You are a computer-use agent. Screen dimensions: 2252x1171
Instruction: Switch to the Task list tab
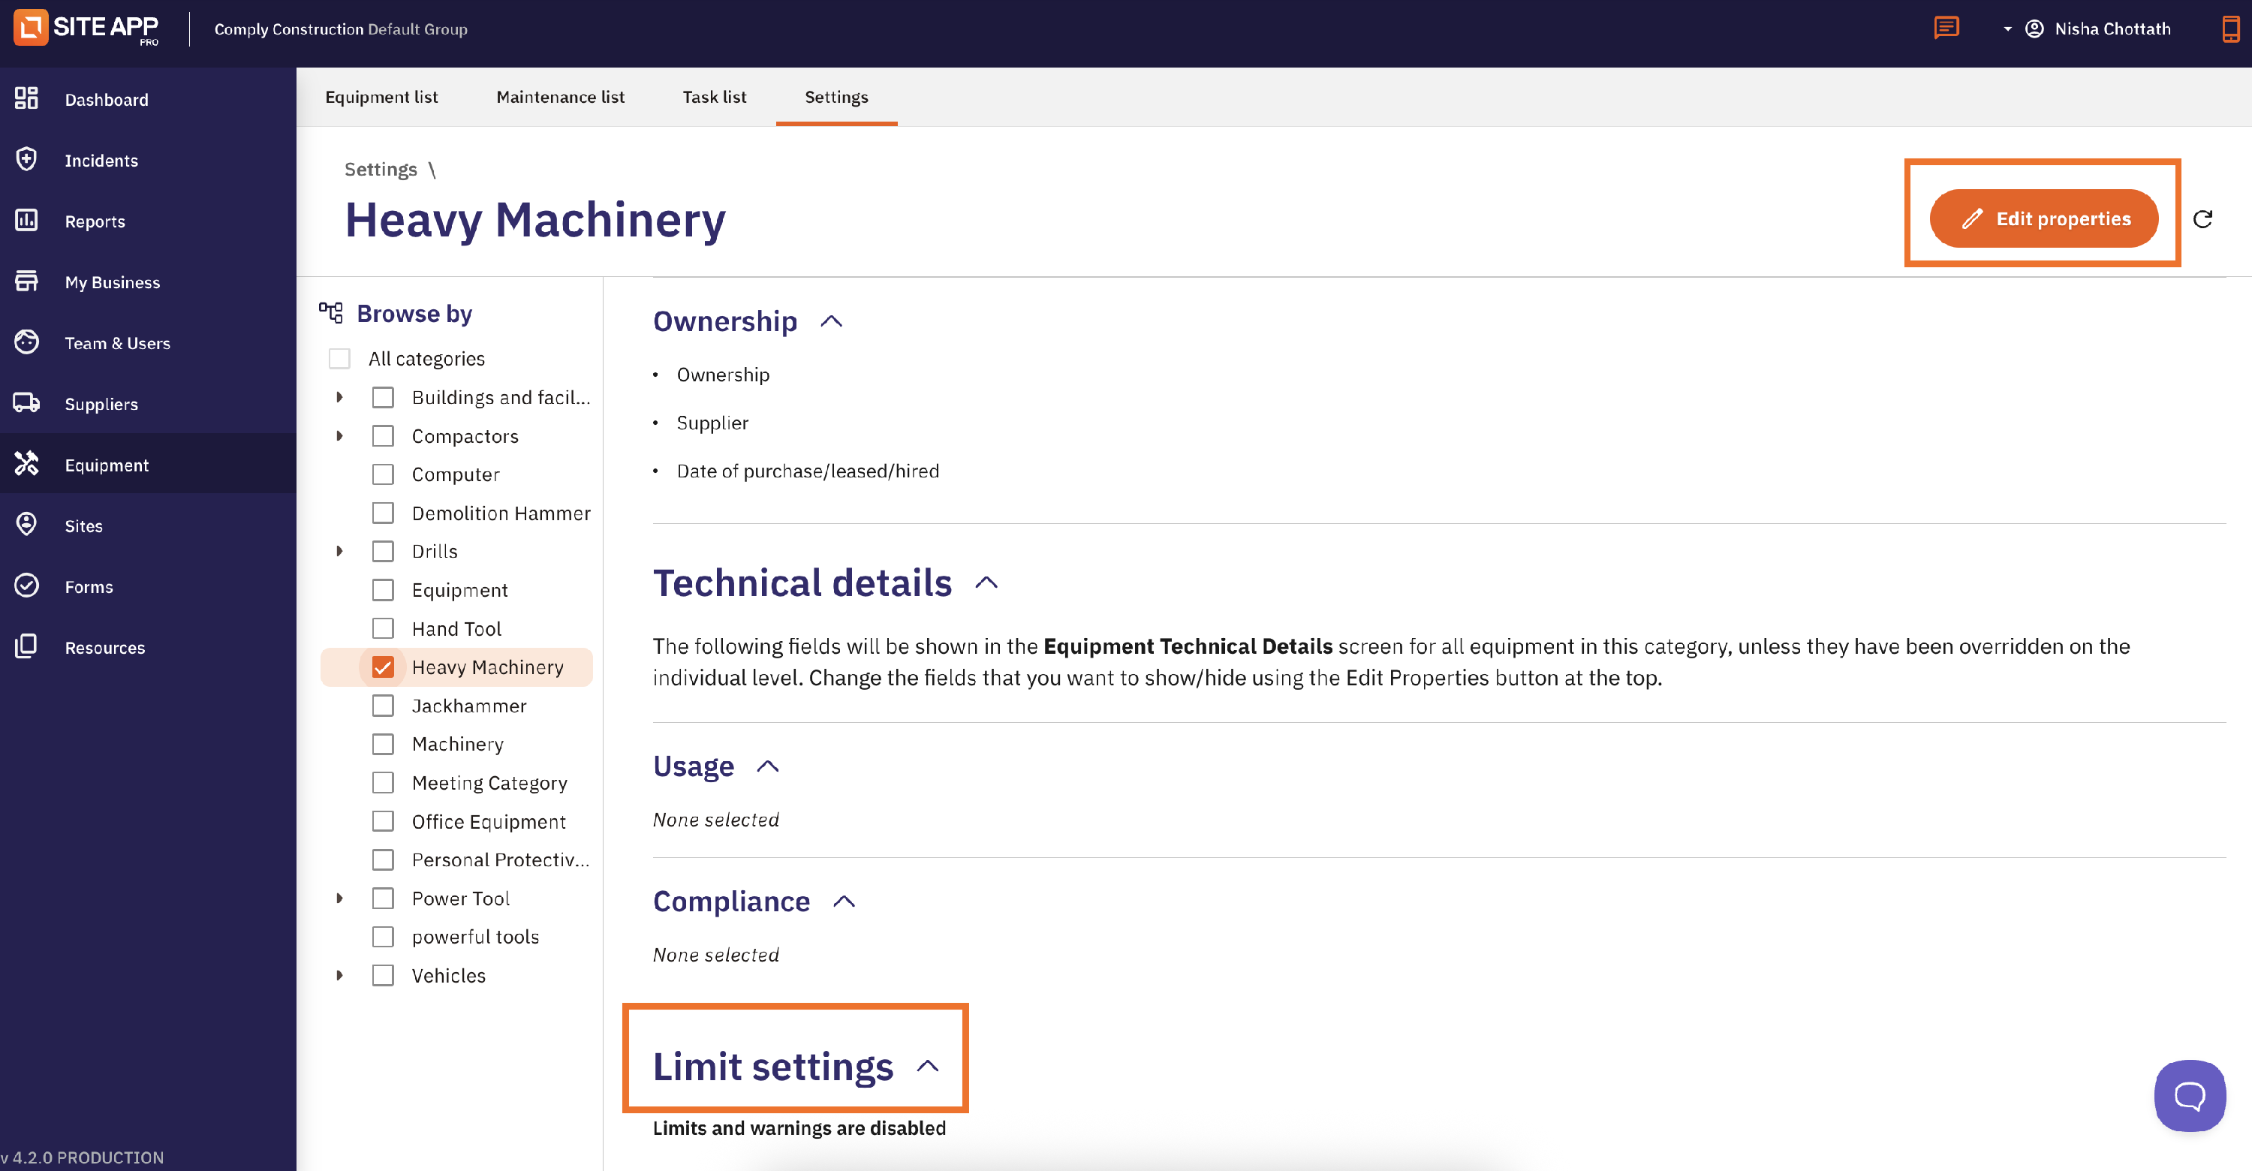pos(714,97)
